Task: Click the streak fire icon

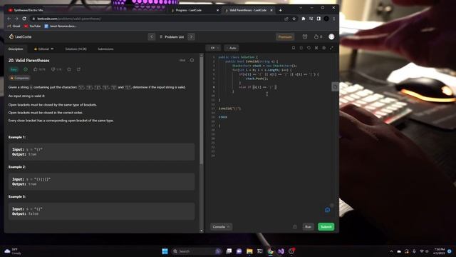Action: coord(316,36)
